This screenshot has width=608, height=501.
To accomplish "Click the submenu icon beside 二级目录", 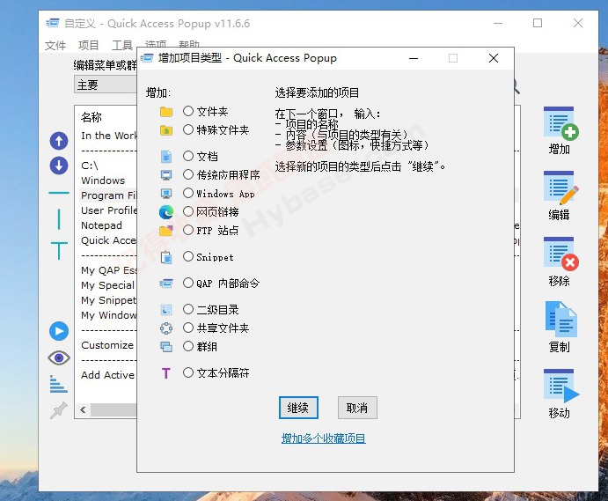I will [166, 310].
